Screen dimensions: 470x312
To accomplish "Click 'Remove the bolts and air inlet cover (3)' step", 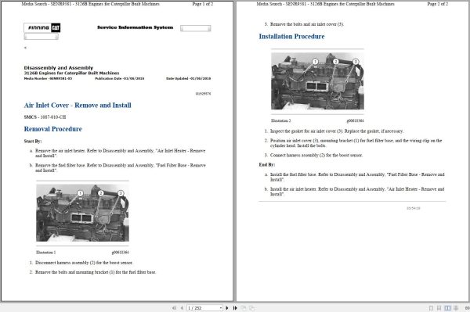I will (x=306, y=24).
